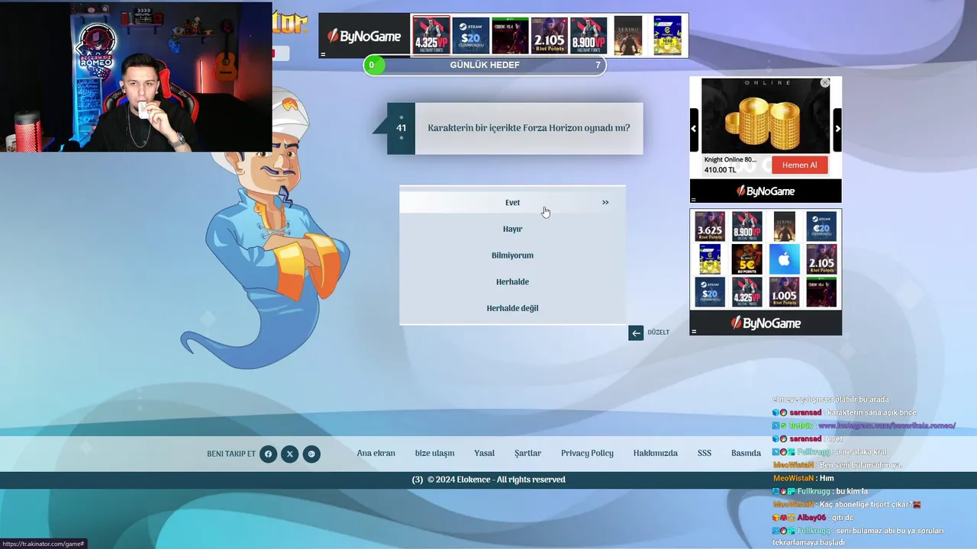Open the 5€ RU Points tile
This screenshot has height=549, width=977.
[x=746, y=259]
